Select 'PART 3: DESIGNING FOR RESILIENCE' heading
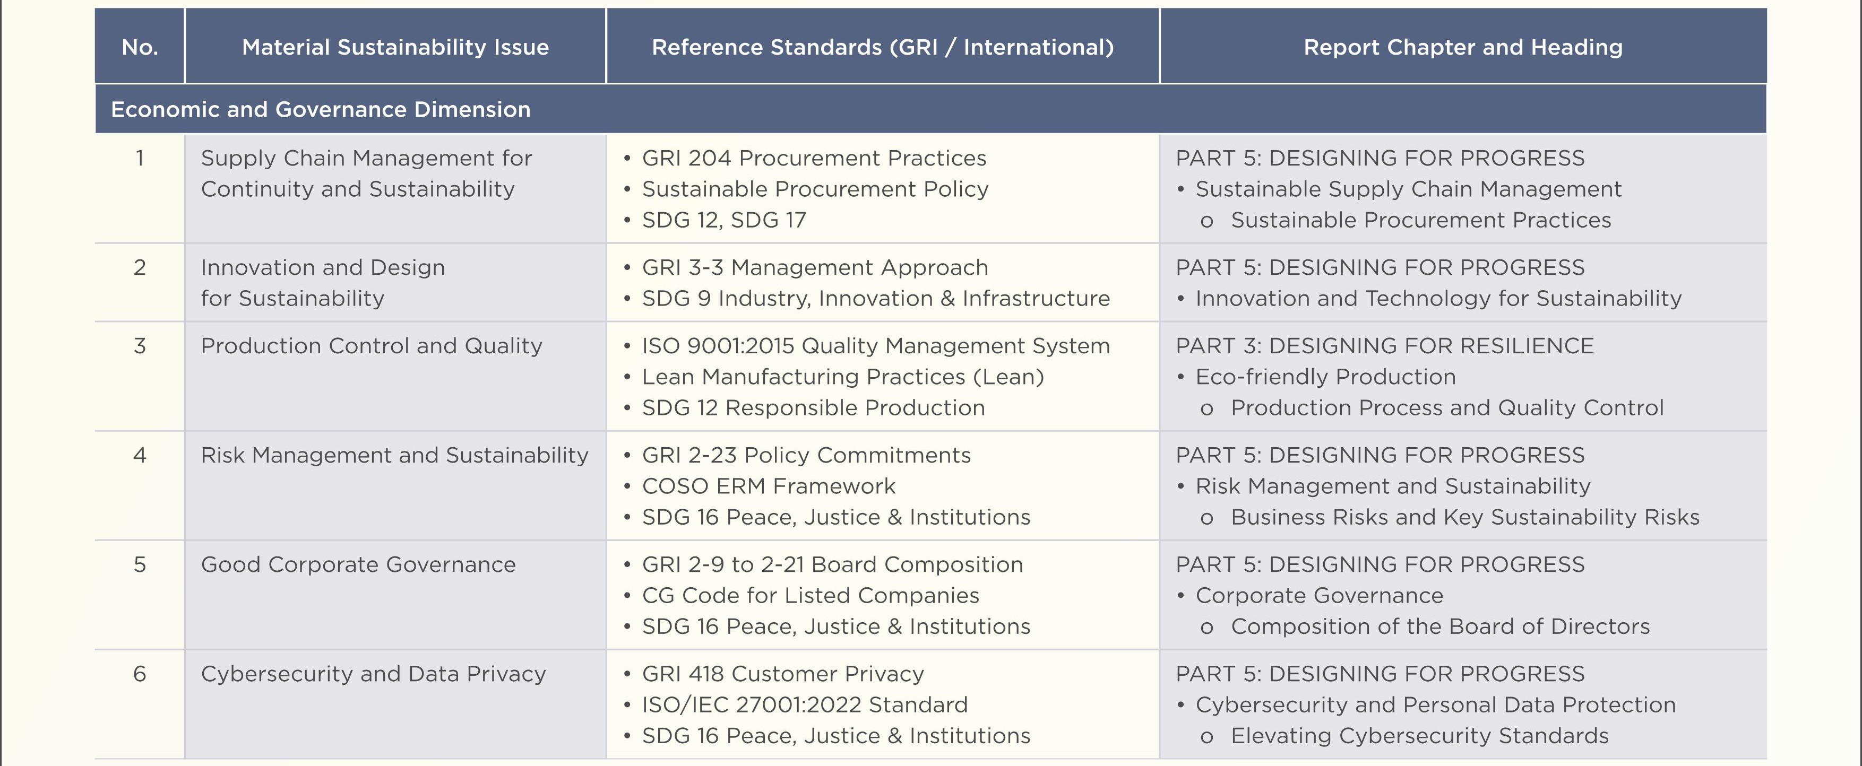The width and height of the screenshot is (1862, 766). point(1384,345)
